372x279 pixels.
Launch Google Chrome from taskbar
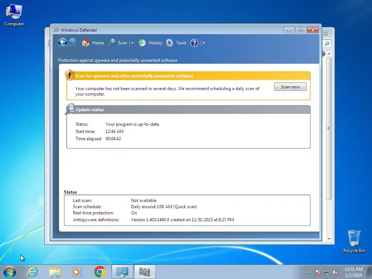coord(100,272)
